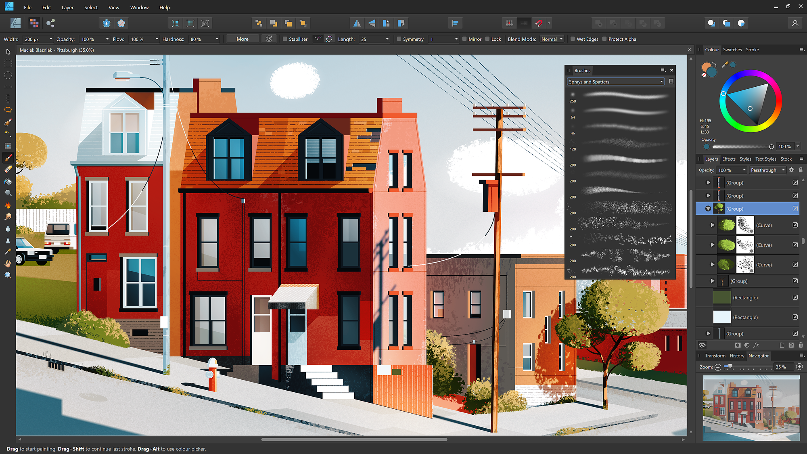The image size is (807, 454).
Task: Click the flip horizontal toolbar icon
Action: coord(357,23)
